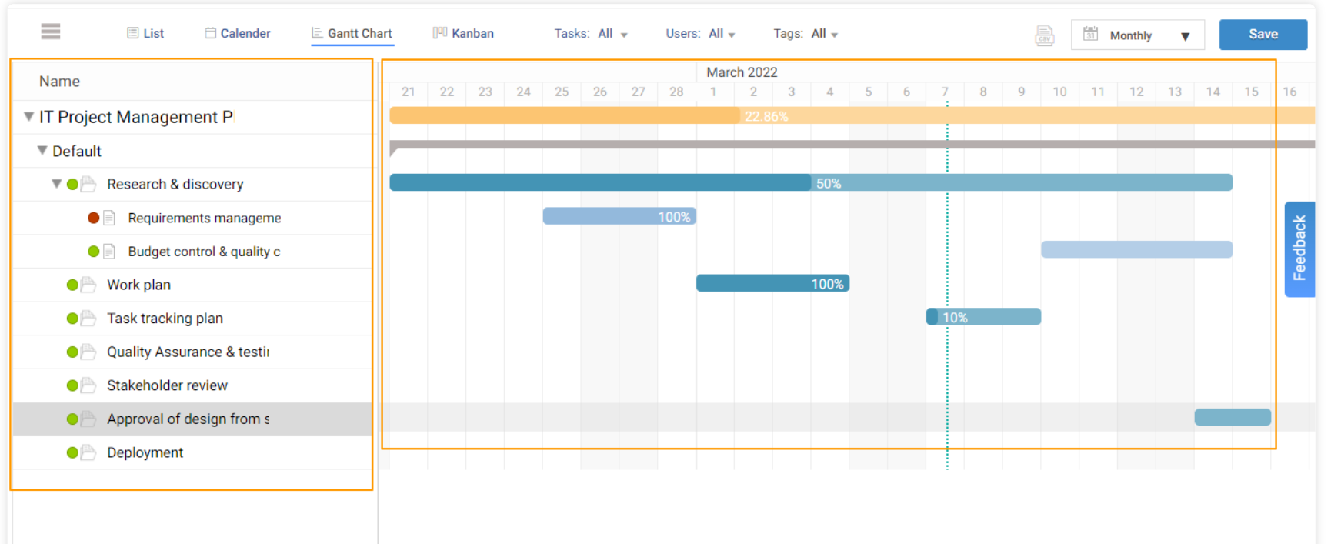Click the Calender view icon
1331x544 pixels.
210,33
